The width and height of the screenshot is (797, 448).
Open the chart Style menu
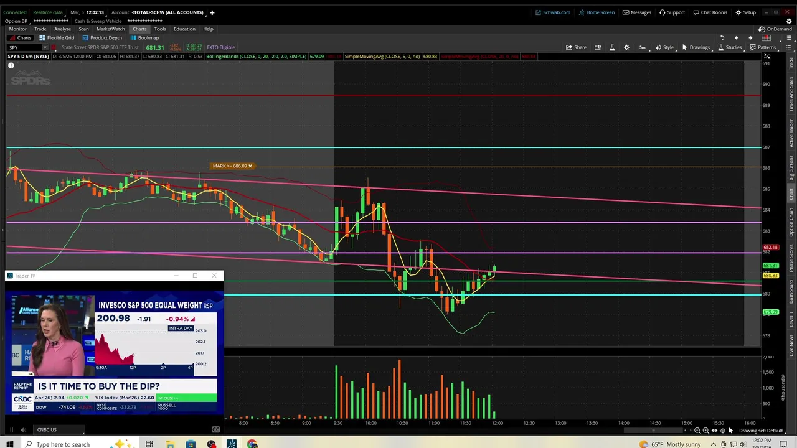pyautogui.click(x=664, y=47)
